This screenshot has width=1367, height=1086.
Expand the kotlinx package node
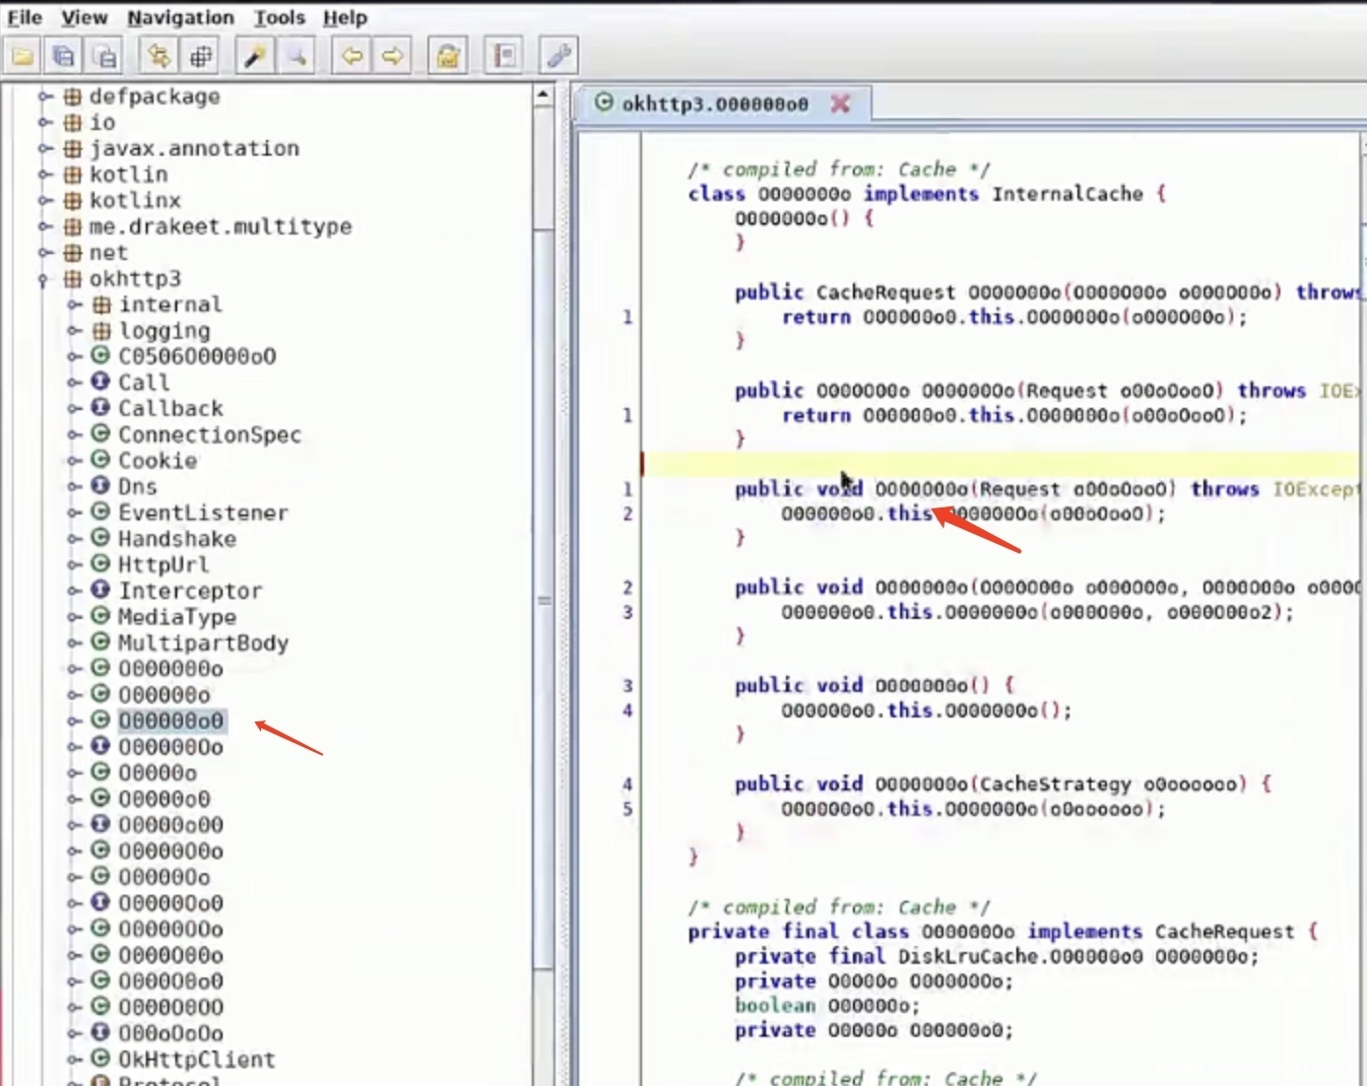(43, 201)
